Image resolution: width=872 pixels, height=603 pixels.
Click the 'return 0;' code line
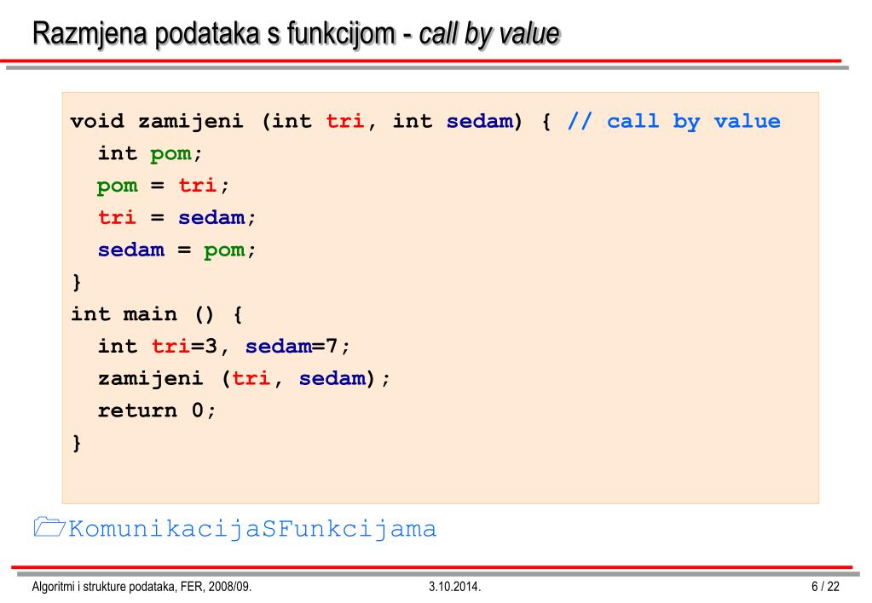(x=157, y=411)
